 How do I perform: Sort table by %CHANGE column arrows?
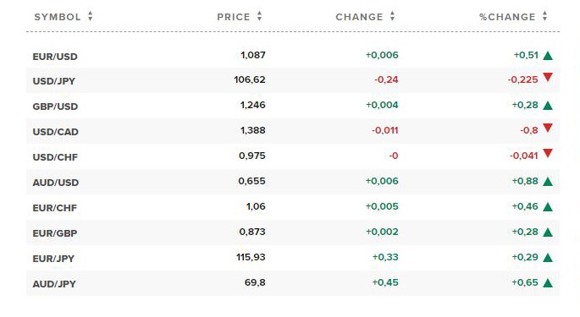tap(544, 16)
